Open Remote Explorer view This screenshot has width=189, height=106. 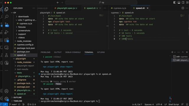(x=6, y=48)
